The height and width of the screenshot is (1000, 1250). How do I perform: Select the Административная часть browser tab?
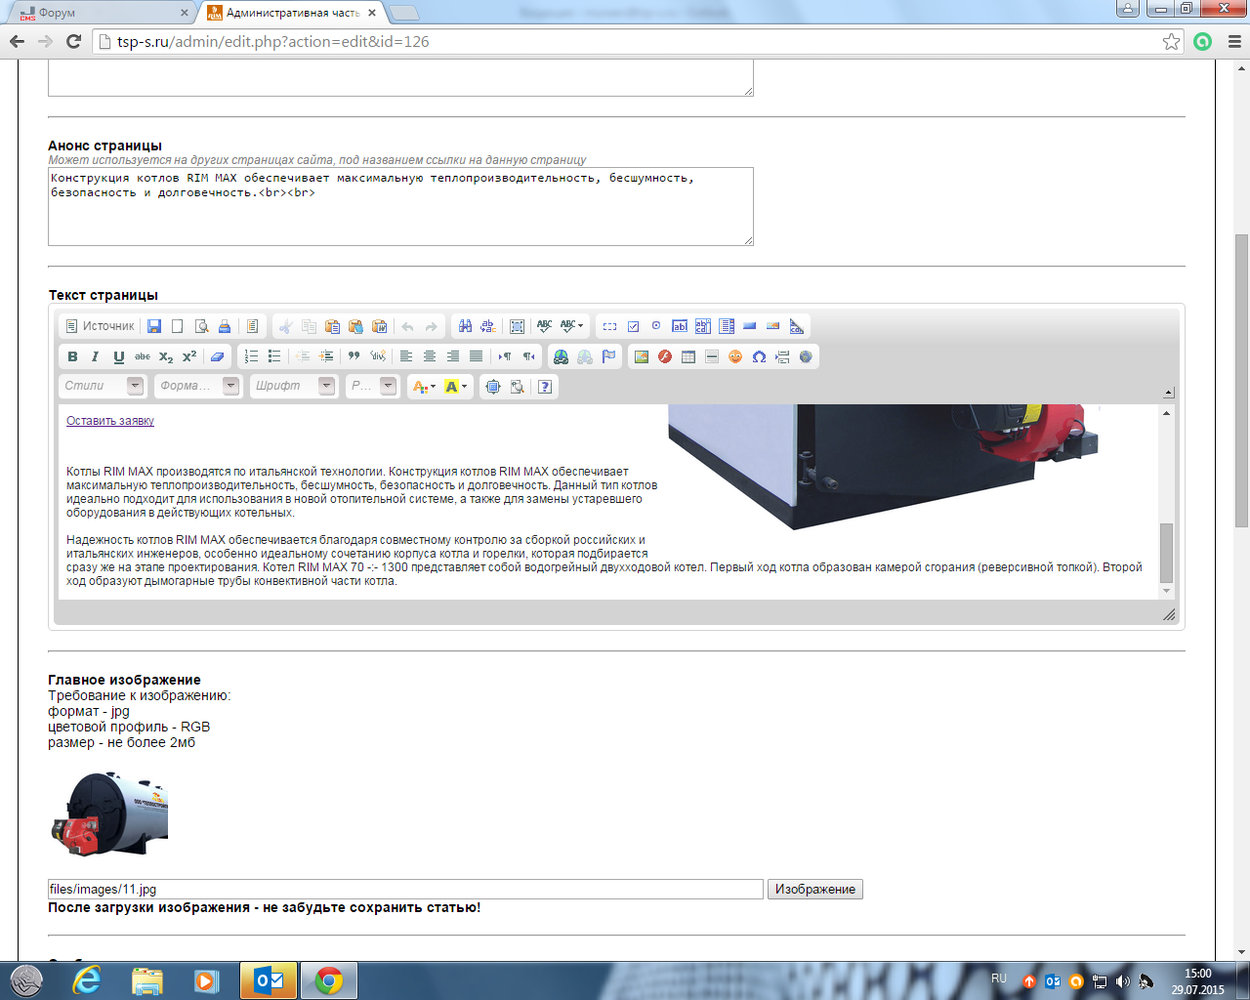[291, 13]
